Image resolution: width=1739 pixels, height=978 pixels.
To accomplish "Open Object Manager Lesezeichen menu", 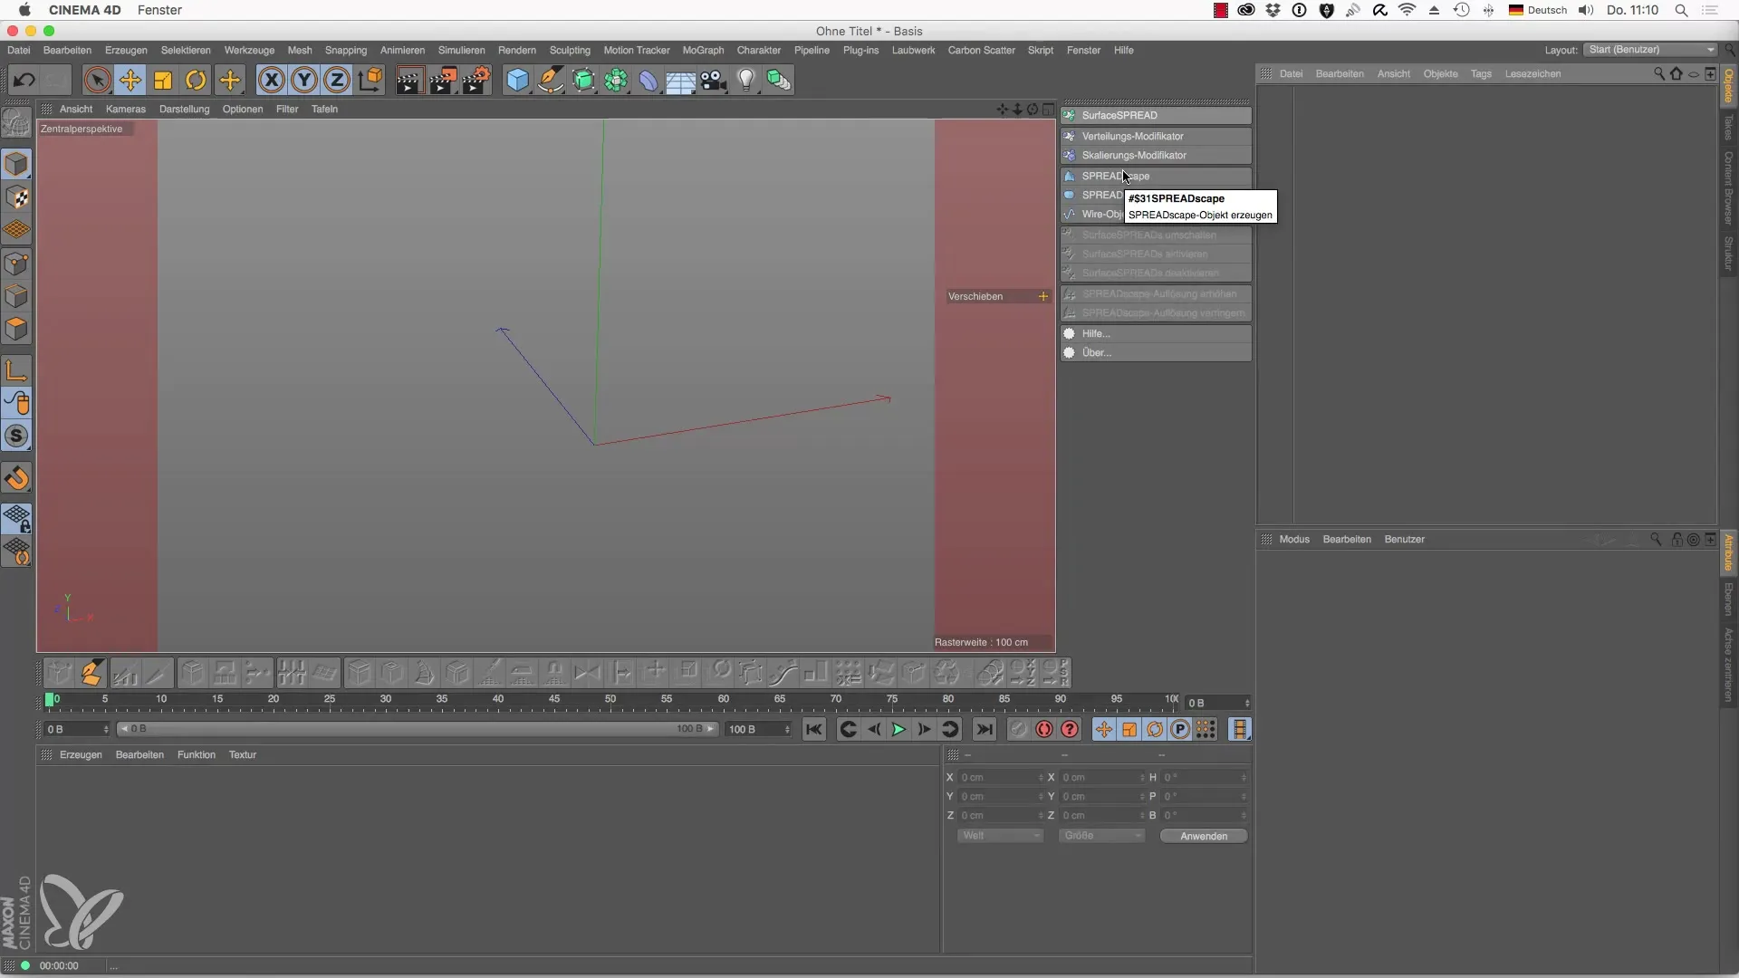I will tap(1532, 74).
